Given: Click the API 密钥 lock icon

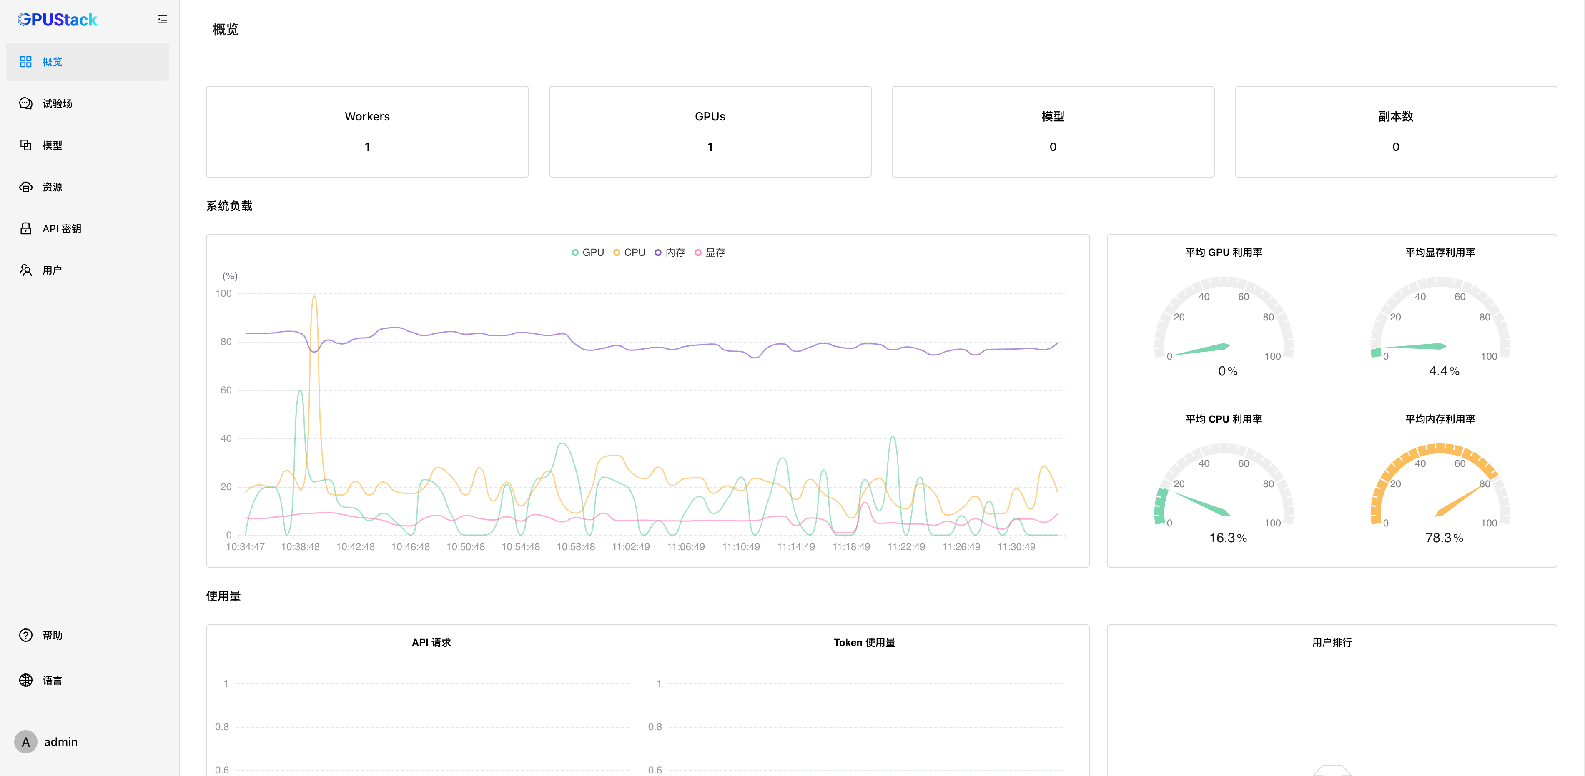Looking at the screenshot, I should pos(26,229).
